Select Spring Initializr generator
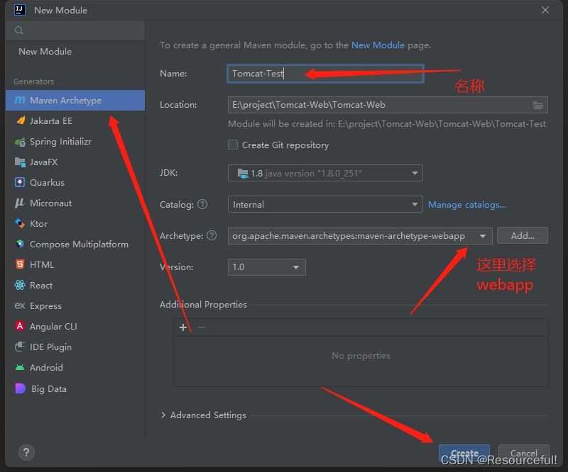The image size is (568, 472). [75, 142]
